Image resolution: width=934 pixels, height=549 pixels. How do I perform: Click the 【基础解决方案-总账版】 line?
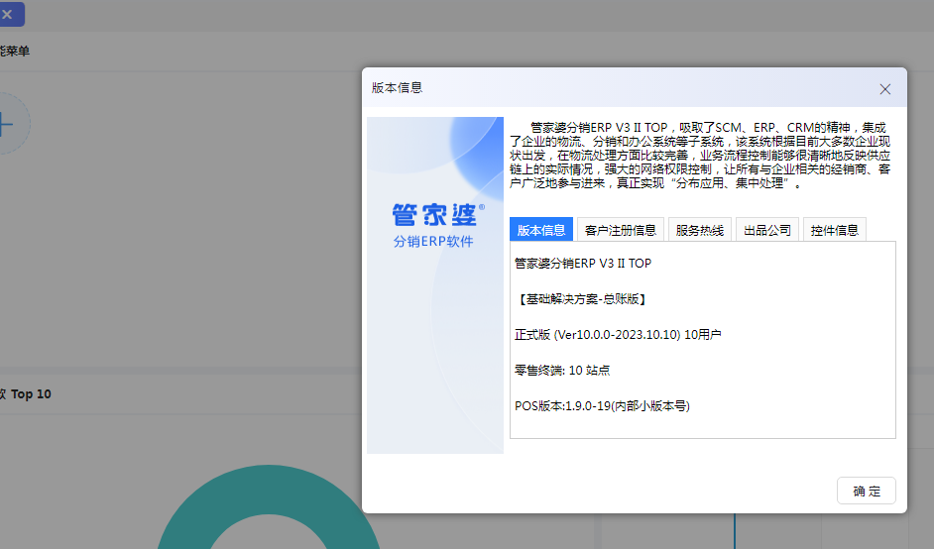click(x=583, y=299)
